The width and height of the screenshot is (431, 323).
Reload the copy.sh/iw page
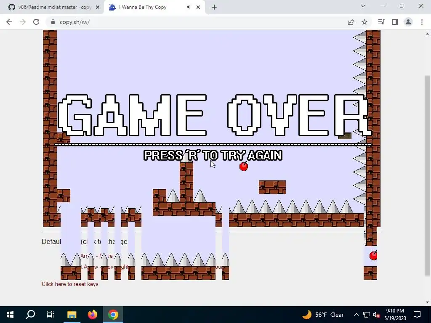36,22
